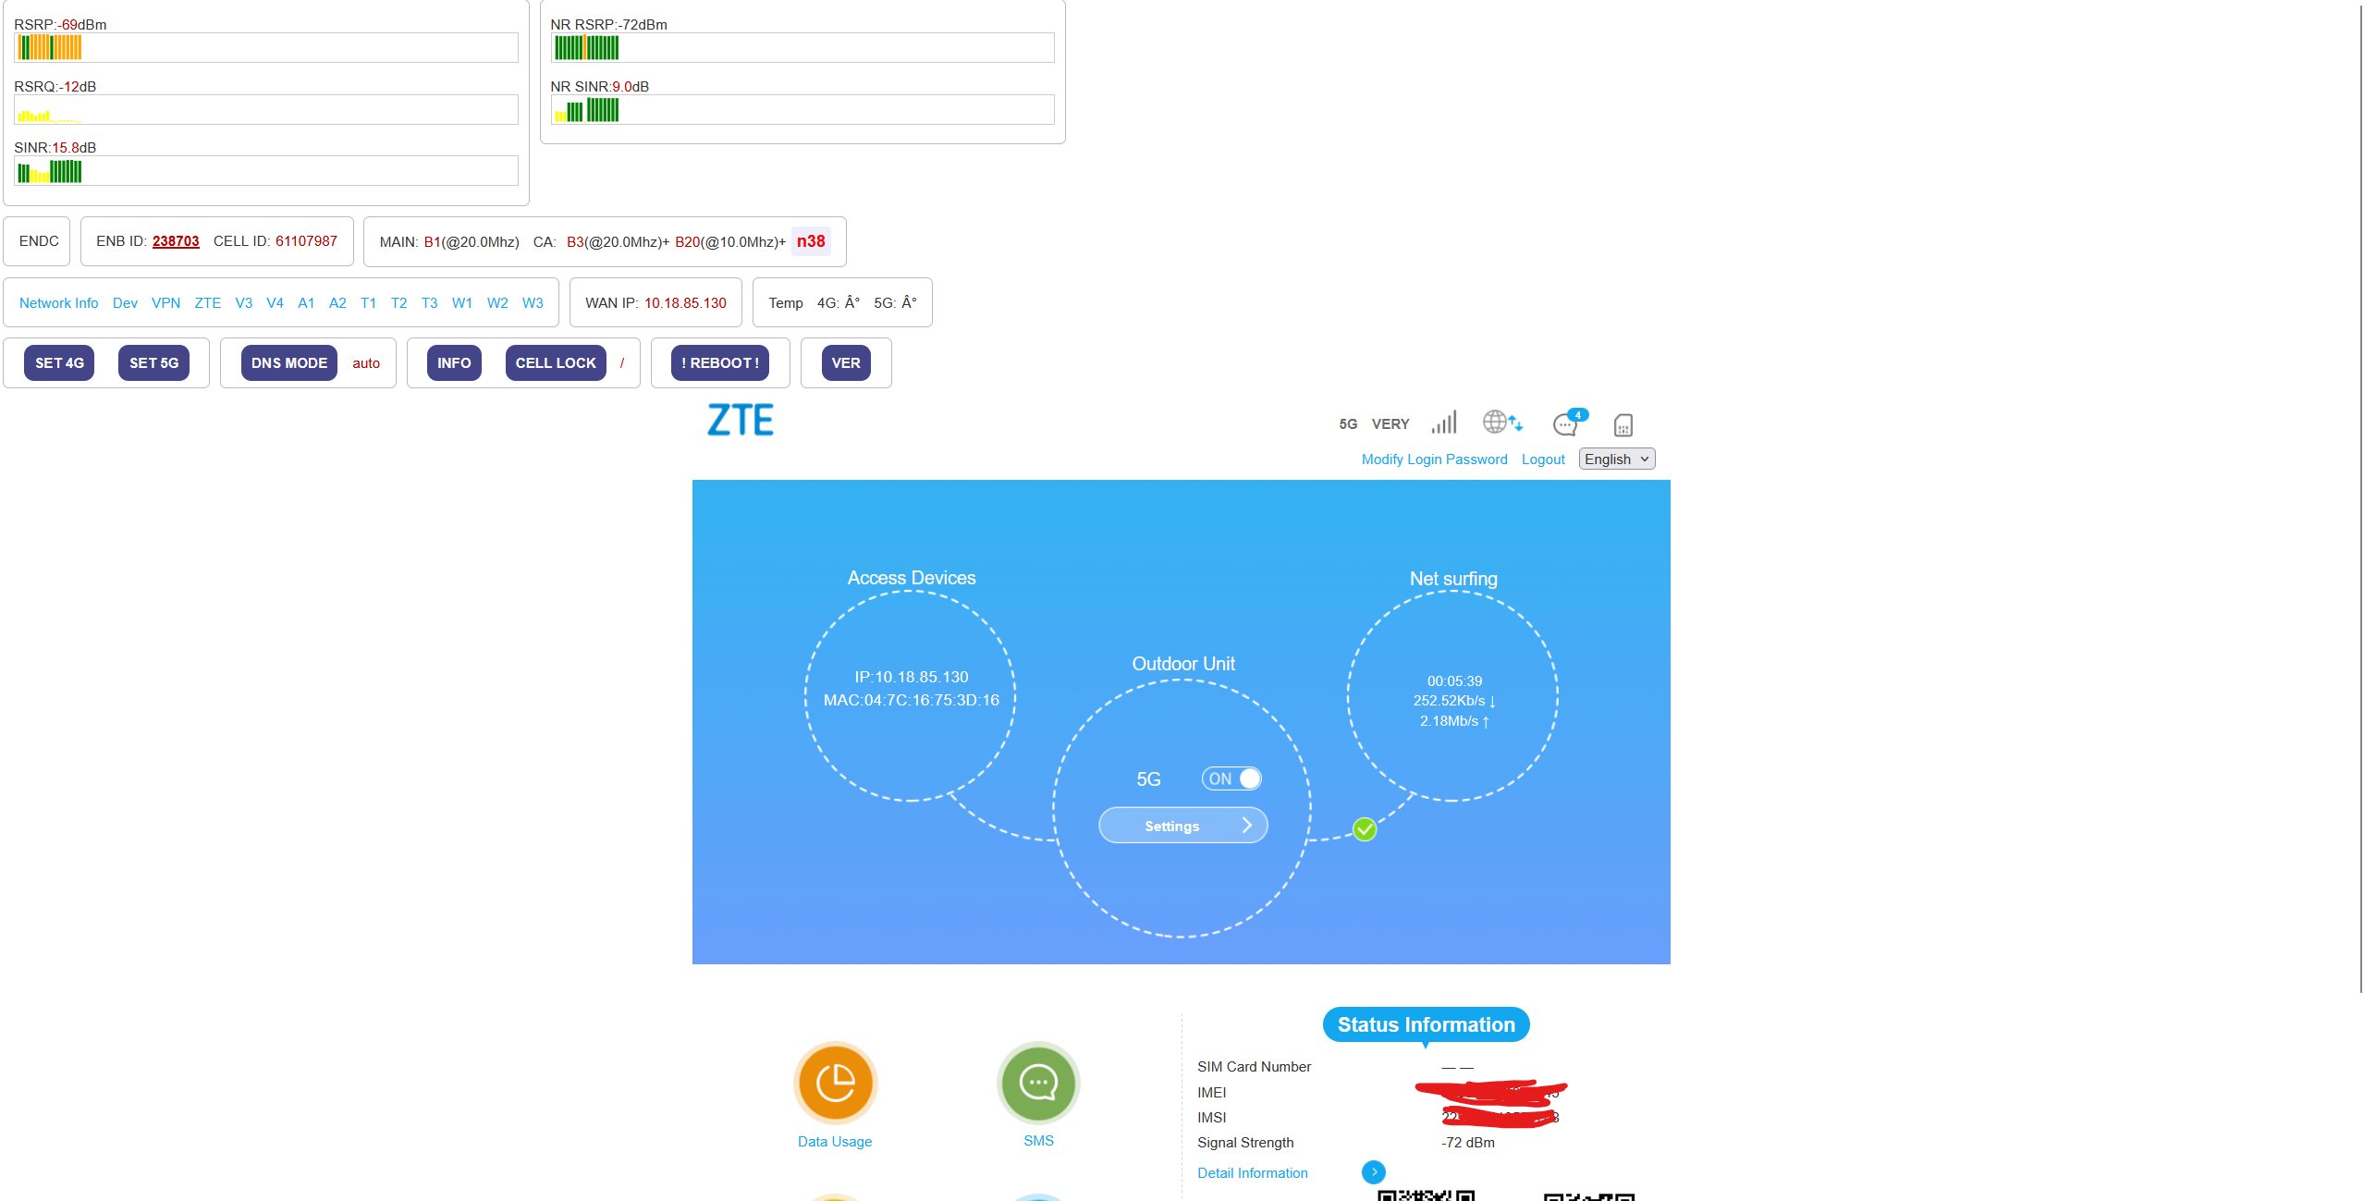Viewport: 2364px width, 1201px height.
Task: Open the Network Info tab link
Action: coord(58,302)
